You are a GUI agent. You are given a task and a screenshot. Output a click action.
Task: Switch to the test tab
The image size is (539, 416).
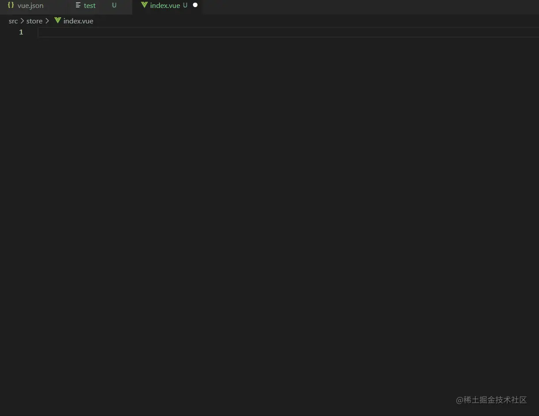click(89, 5)
